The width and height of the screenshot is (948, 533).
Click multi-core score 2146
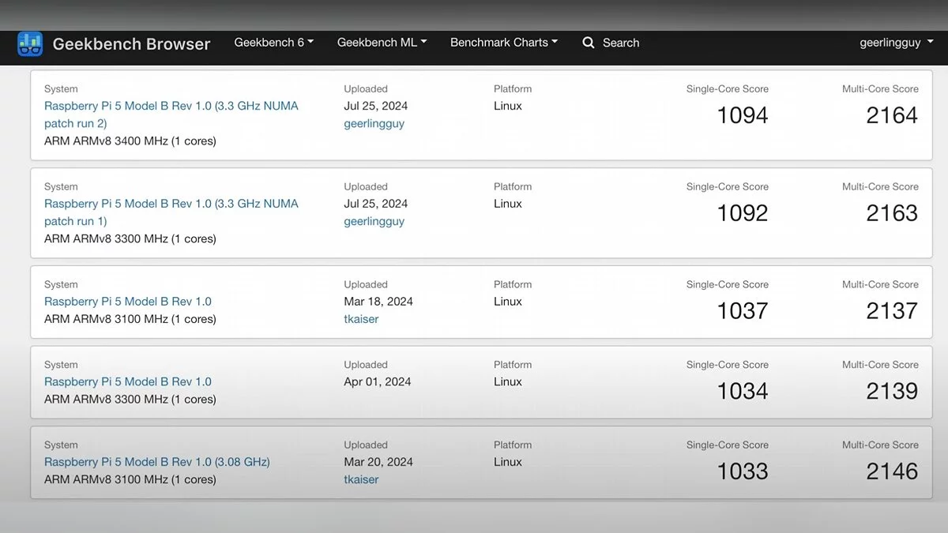click(x=891, y=471)
